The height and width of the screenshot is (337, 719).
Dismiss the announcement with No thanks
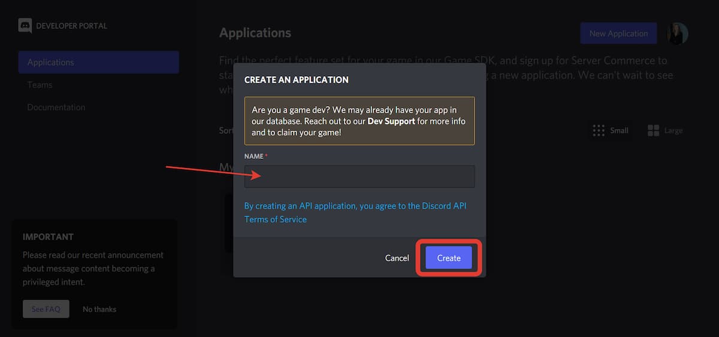(x=99, y=309)
